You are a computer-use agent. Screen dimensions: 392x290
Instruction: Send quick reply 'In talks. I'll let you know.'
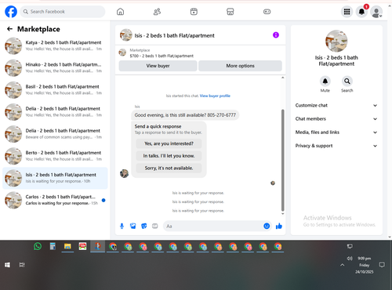point(169,156)
